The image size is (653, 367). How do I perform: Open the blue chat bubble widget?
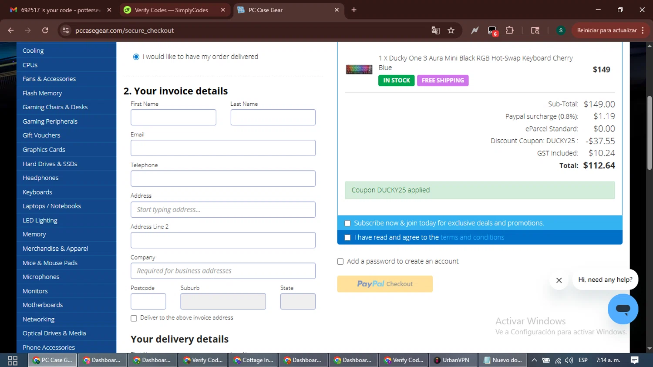[623, 309]
